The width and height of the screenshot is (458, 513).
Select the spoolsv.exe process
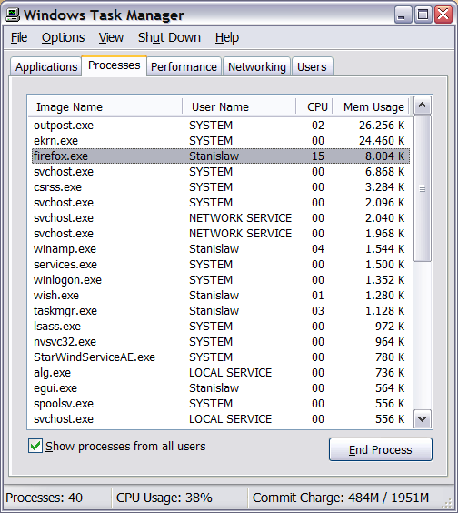tap(221, 404)
